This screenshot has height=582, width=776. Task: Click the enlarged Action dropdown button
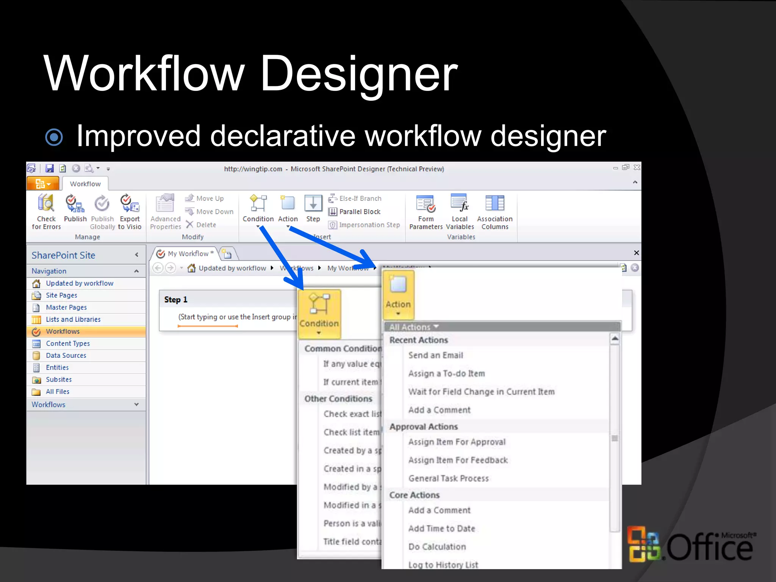tap(398, 295)
